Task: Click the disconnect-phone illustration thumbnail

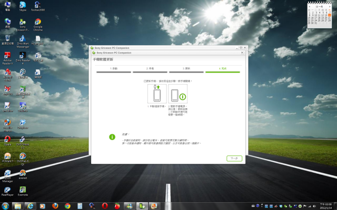Action: (x=157, y=93)
